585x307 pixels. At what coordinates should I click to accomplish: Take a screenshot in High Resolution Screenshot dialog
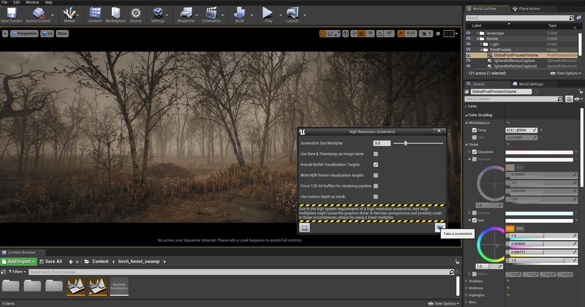[x=440, y=228]
